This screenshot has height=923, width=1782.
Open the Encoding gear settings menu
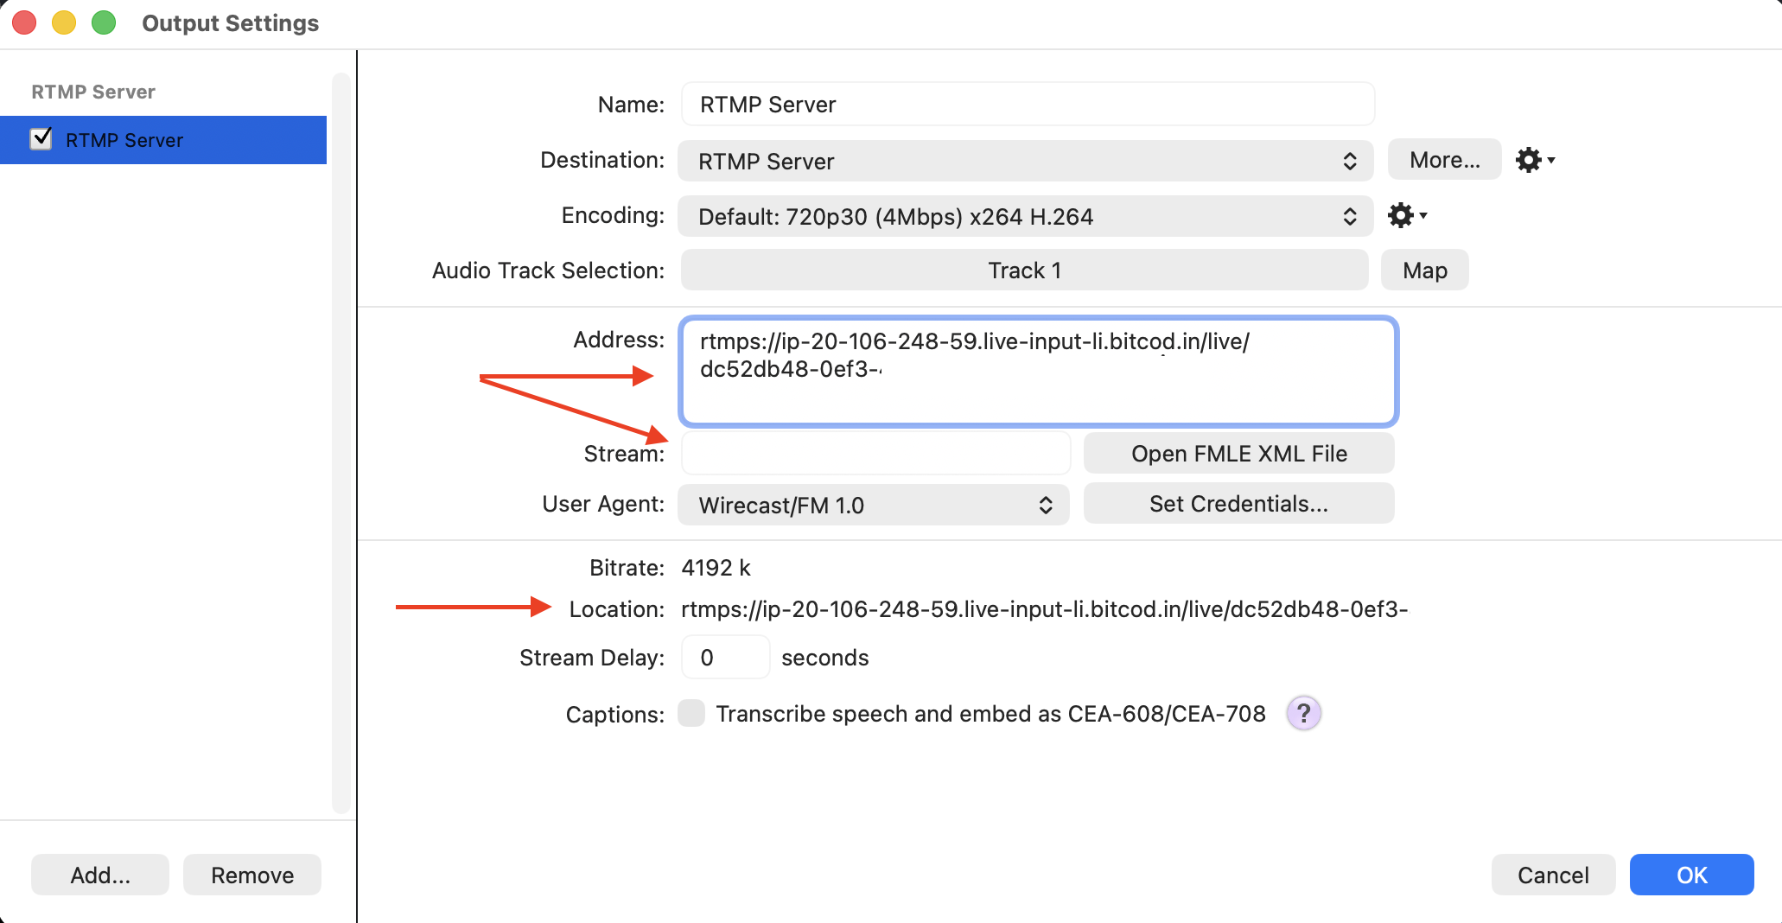(1407, 215)
